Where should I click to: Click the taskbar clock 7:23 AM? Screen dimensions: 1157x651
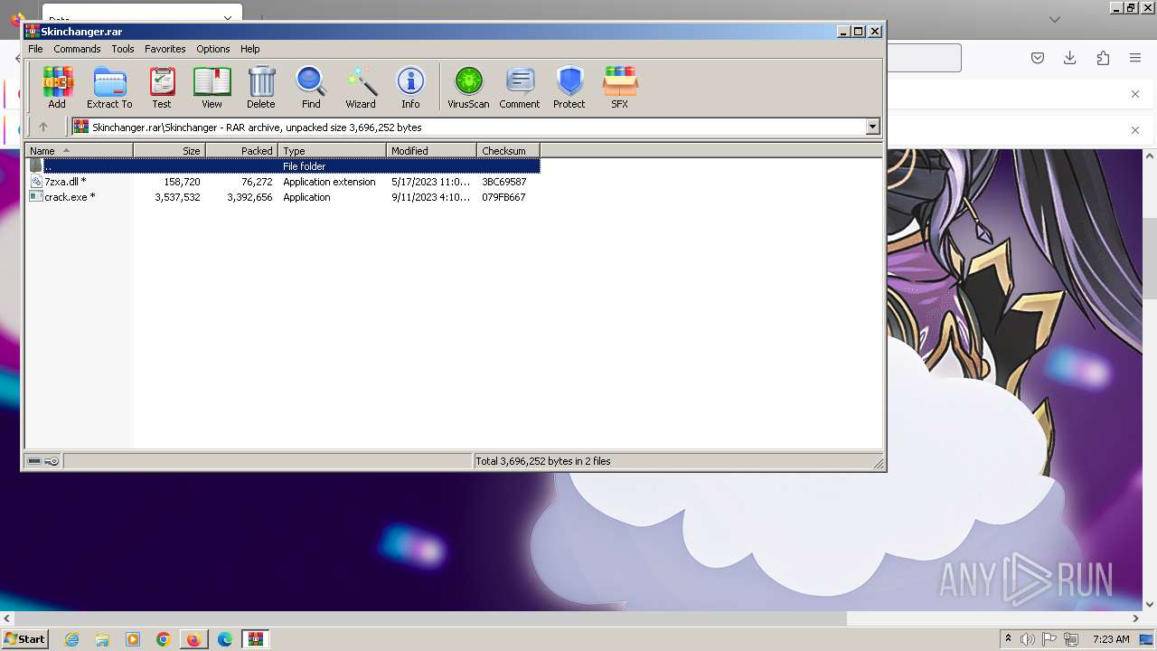point(1111,639)
